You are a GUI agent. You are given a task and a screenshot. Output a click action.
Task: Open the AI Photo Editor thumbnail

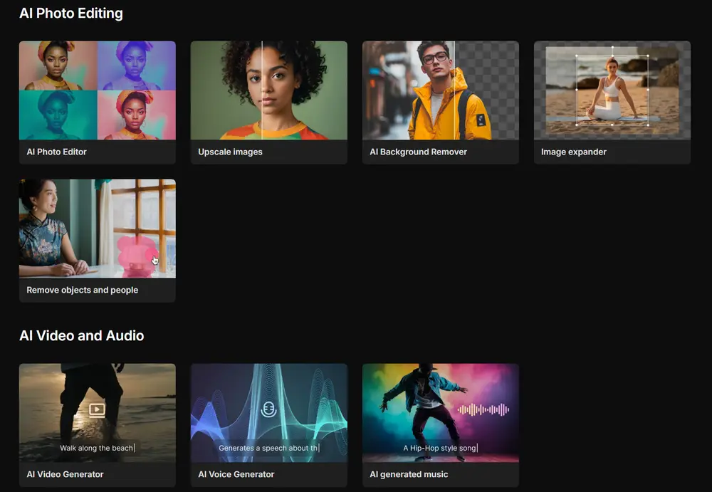point(98,90)
